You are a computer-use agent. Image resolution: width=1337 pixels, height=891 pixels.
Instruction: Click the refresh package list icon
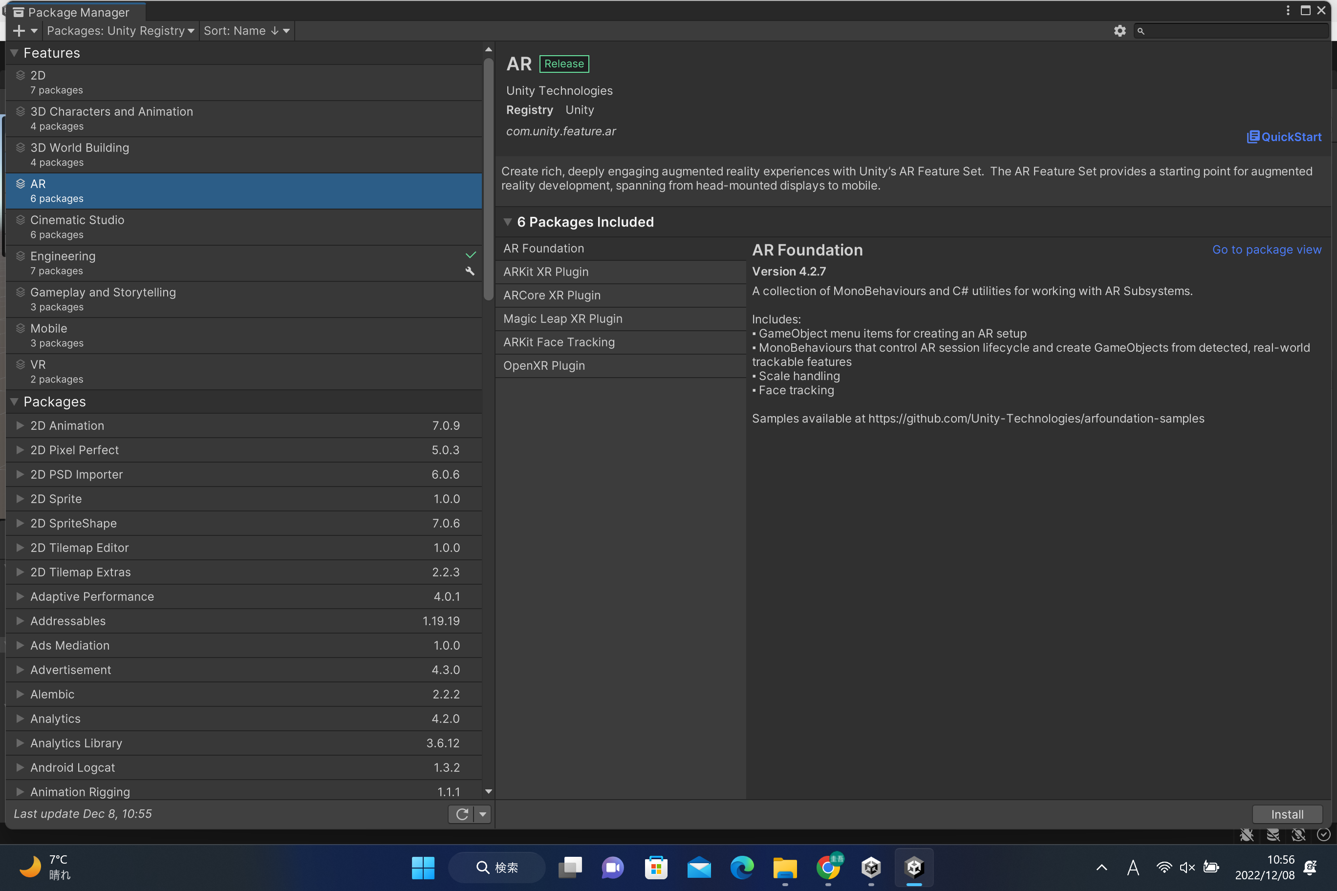click(x=462, y=814)
